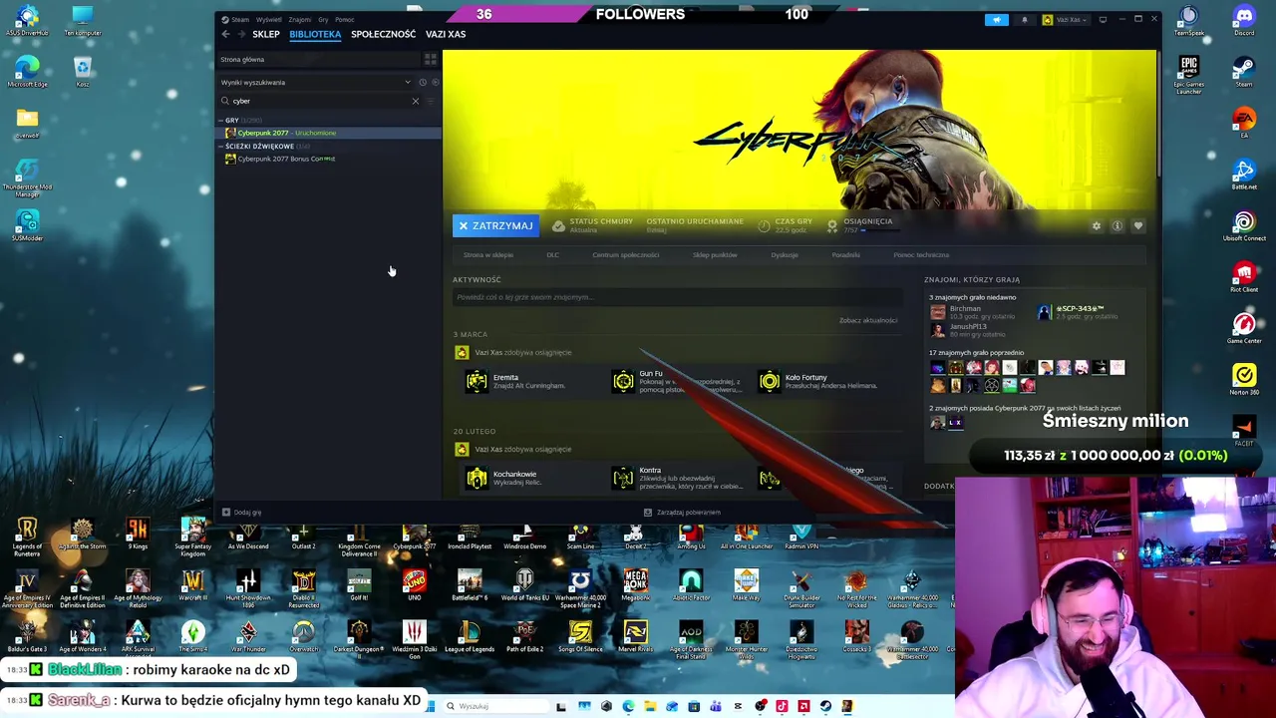The image size is (1276, 718).
Task: Open the Kontra achievement icon
Action: [x=623, y=478]
